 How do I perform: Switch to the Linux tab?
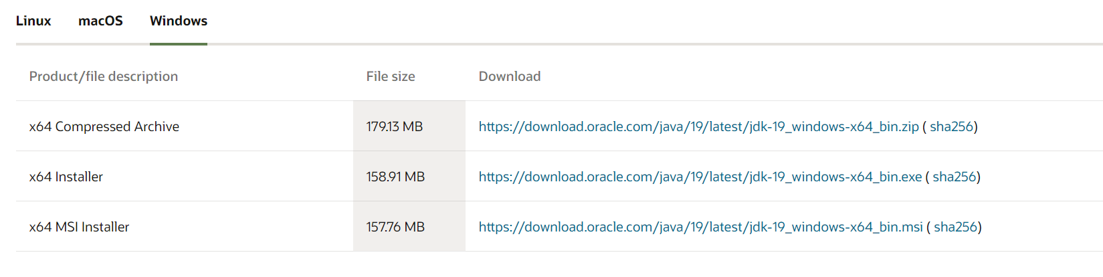pos(33,21)
